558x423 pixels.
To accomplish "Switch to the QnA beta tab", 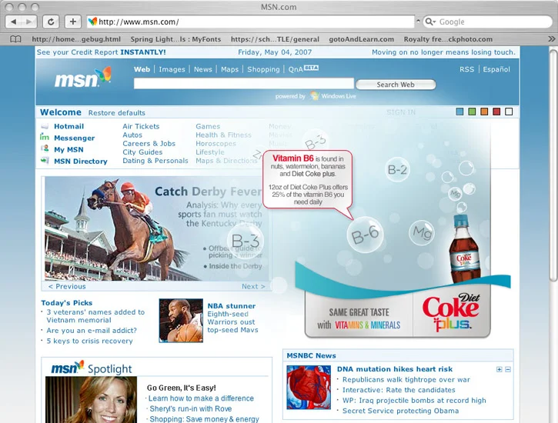I will [303, 69].
